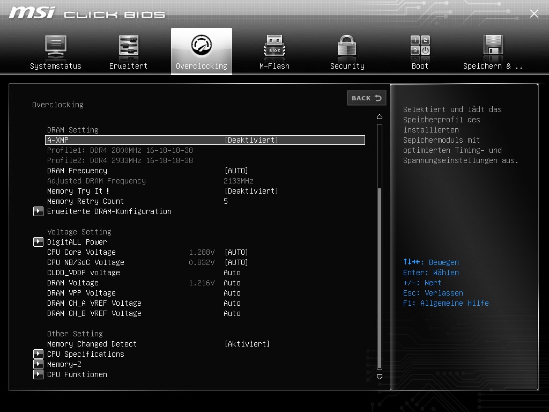549x412 pixels.
Task: Open CPU NB/SoC Voltage AUTO option
Action: click(x=236, y=262)
